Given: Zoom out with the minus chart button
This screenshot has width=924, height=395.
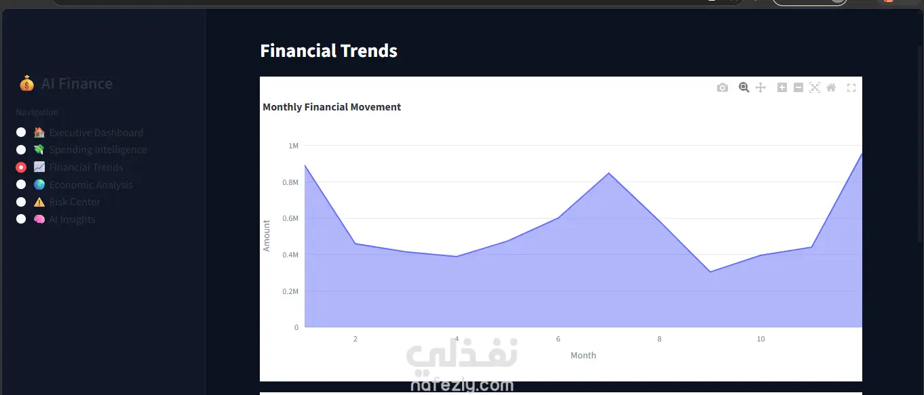Looking at the screenshot, I should [x=798, y=87].
